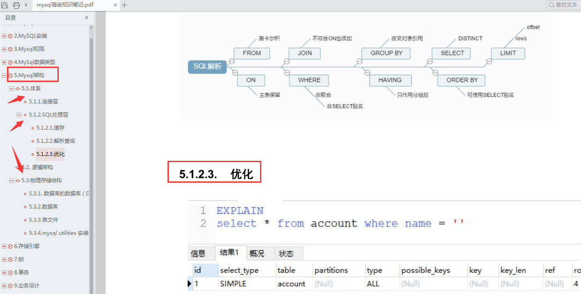Expand the 7.锁 bookmark
The image size is (581, 294).
(4, 259)
